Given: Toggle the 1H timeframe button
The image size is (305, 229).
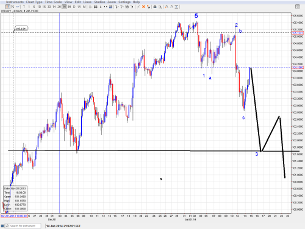Looking at the screenshot, I should click(54, 7).
